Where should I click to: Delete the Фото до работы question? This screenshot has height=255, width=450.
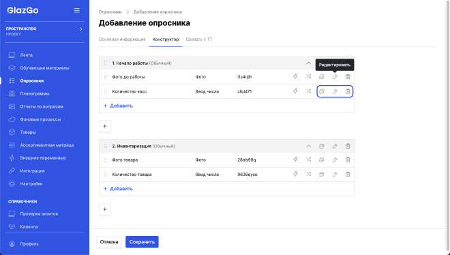(x=348, y=77)
